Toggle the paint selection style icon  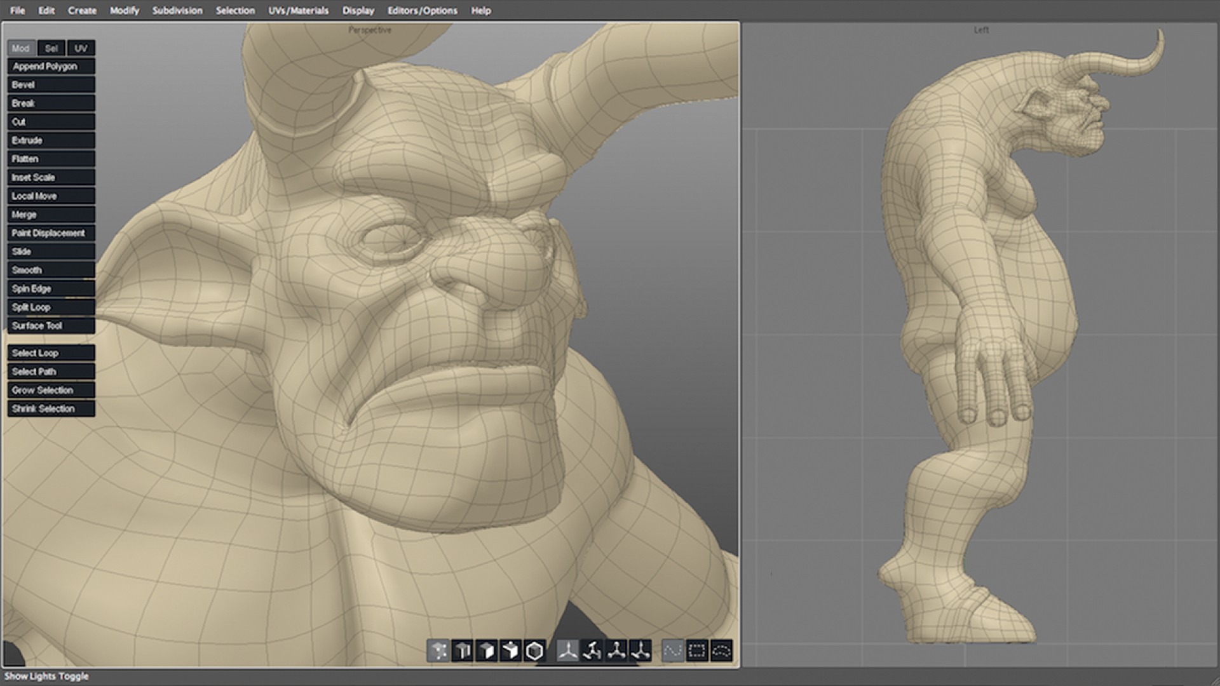pos(672,651)
